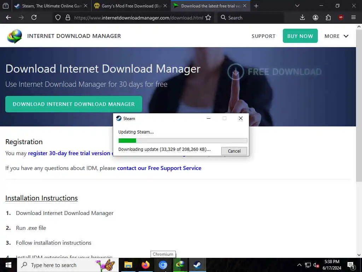362x272 pixels.
Task: Close the Garry's Mod tab
Action: tap(165, 6)
